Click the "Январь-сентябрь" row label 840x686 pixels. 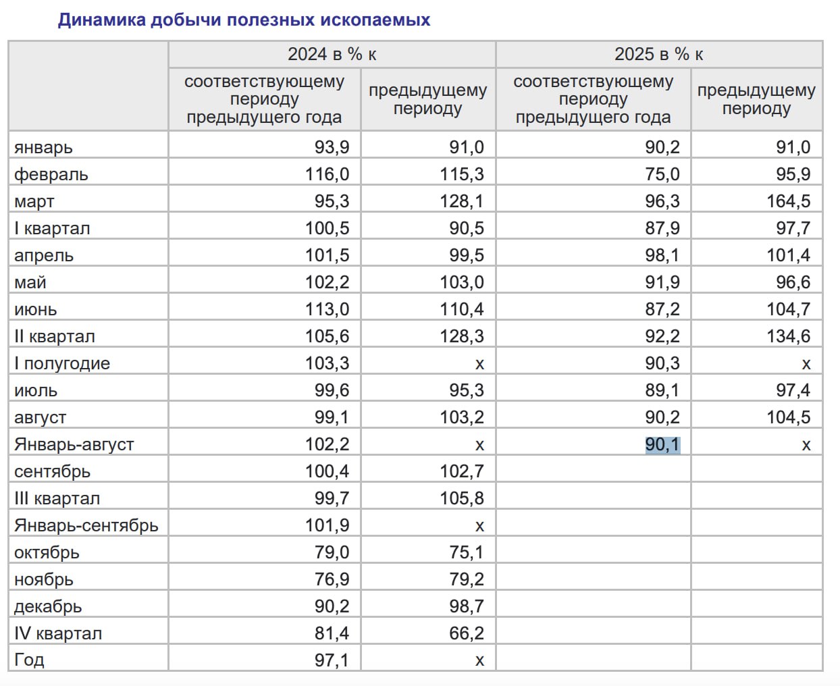pos(86,525)
